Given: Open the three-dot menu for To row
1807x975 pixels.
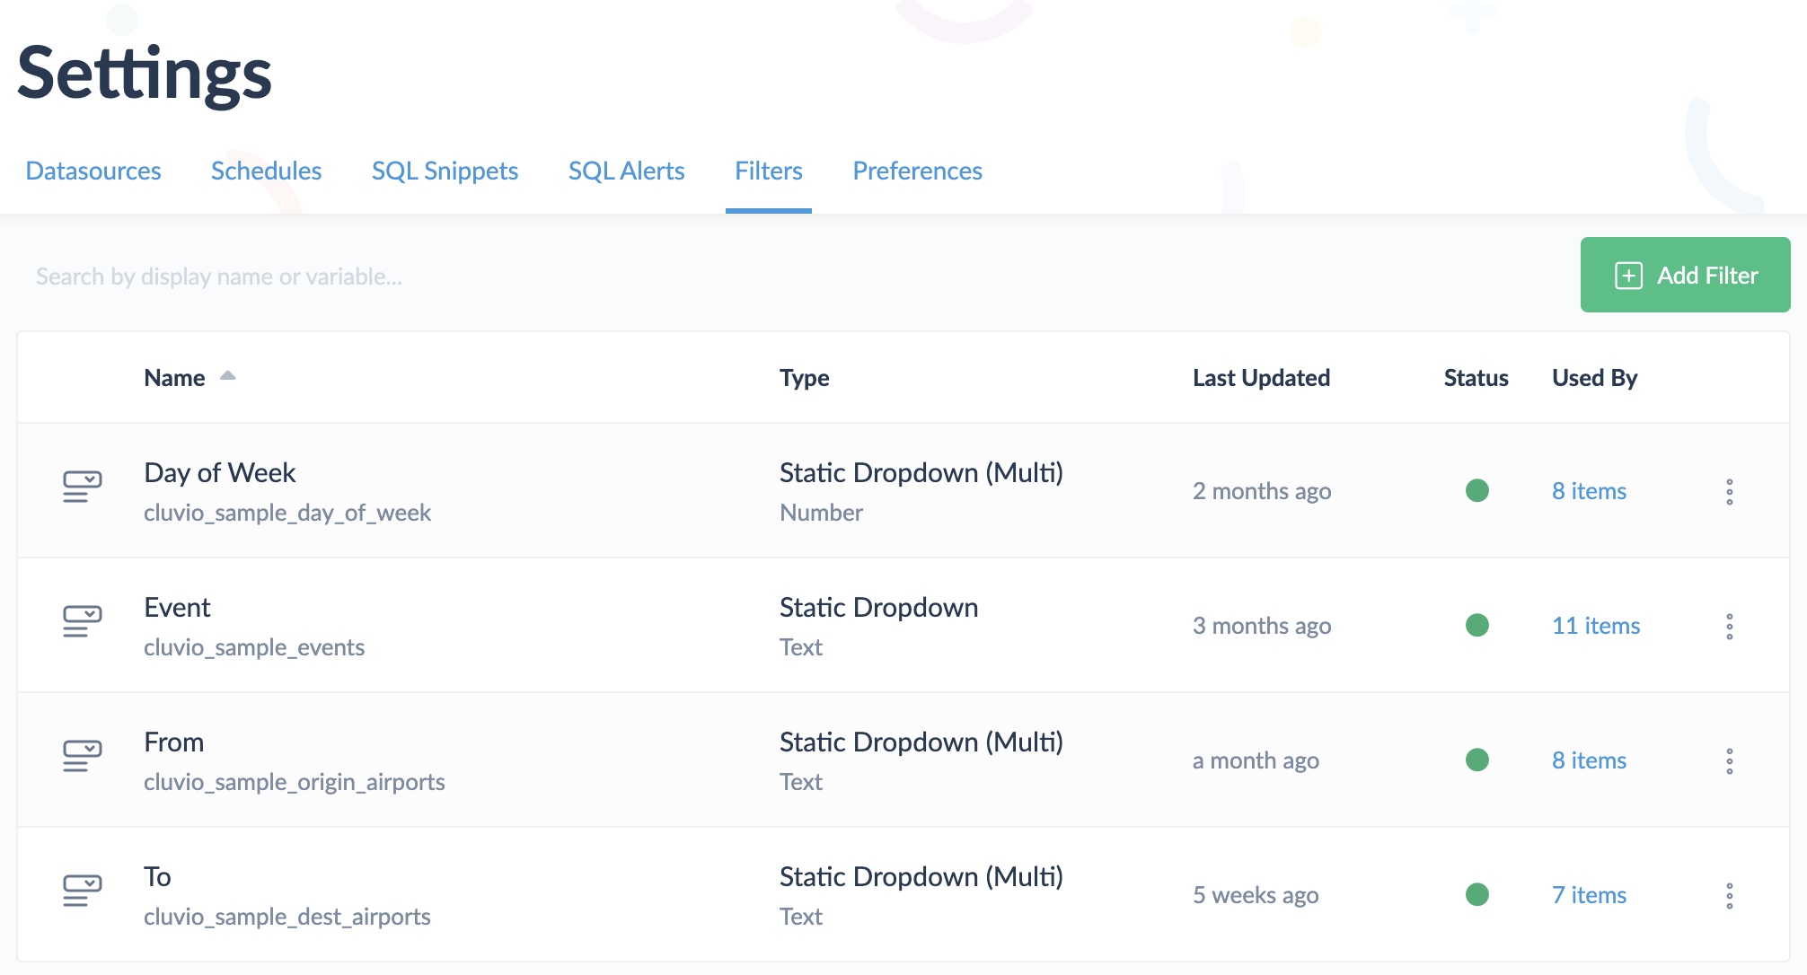Looking at the screenshot, I should (1729, 895).
